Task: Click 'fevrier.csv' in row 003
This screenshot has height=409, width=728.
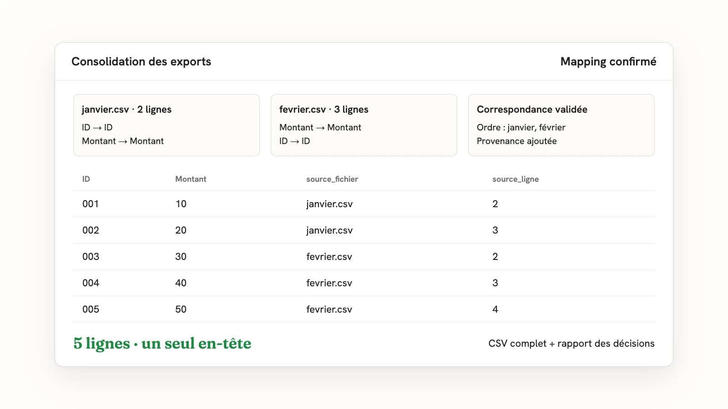Action: click(329, 257)
